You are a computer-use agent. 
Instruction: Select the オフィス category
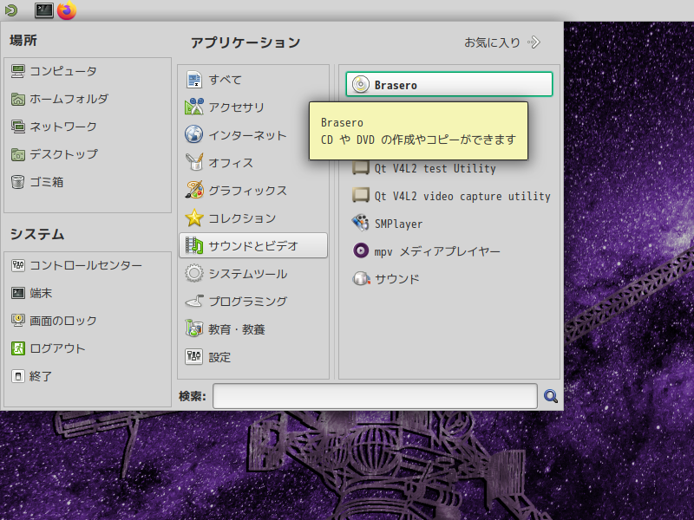pyautogui.click(x=253, y=163)
